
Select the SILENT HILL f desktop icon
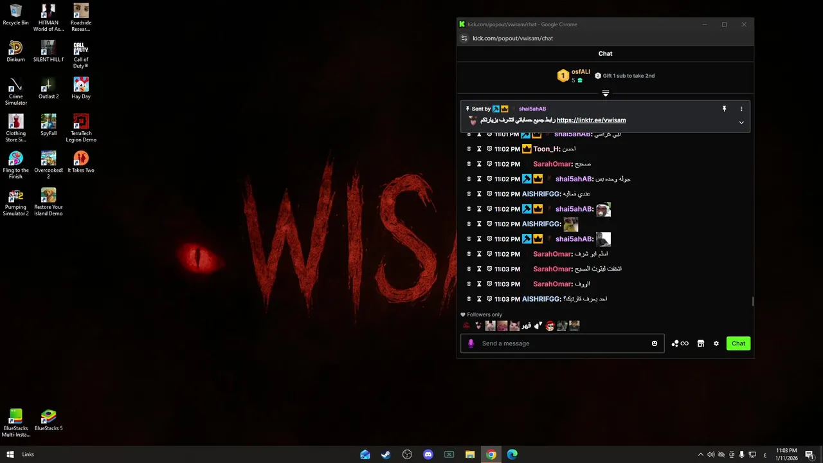(x=49, y=51)
